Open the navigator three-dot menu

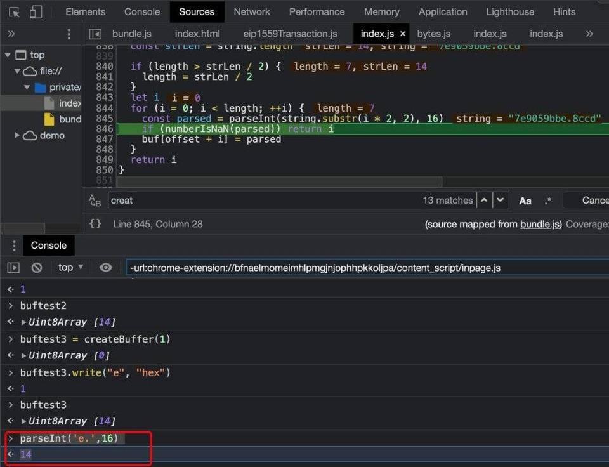coord(69,34)
